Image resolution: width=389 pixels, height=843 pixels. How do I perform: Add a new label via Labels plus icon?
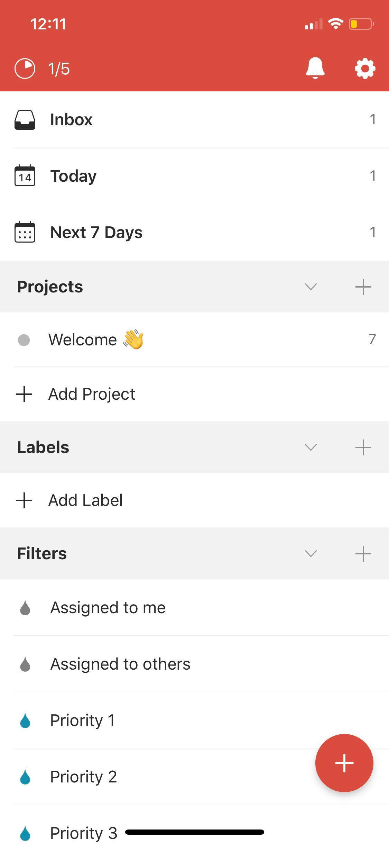[x=363, y=447]
